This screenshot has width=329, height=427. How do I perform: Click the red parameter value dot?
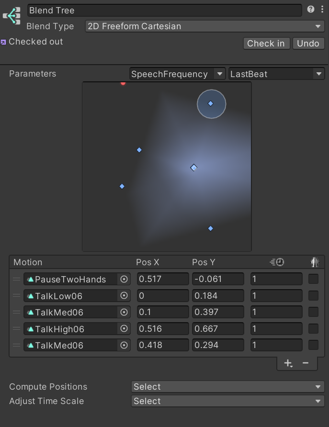click(123, 83)
